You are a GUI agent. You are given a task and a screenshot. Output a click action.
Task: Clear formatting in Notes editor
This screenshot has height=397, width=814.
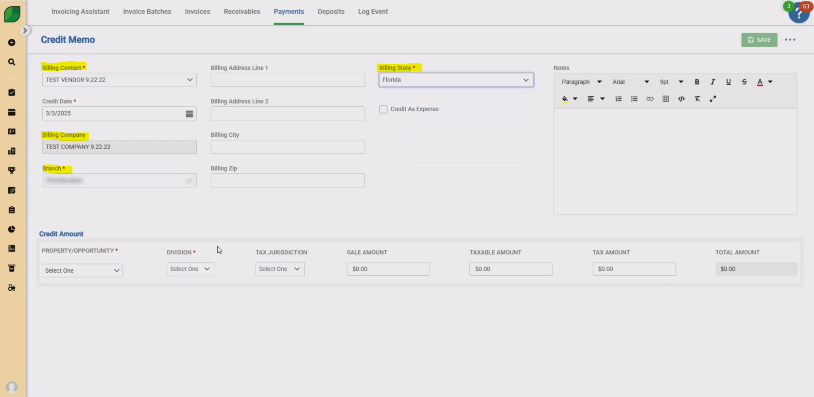[697, 99]
